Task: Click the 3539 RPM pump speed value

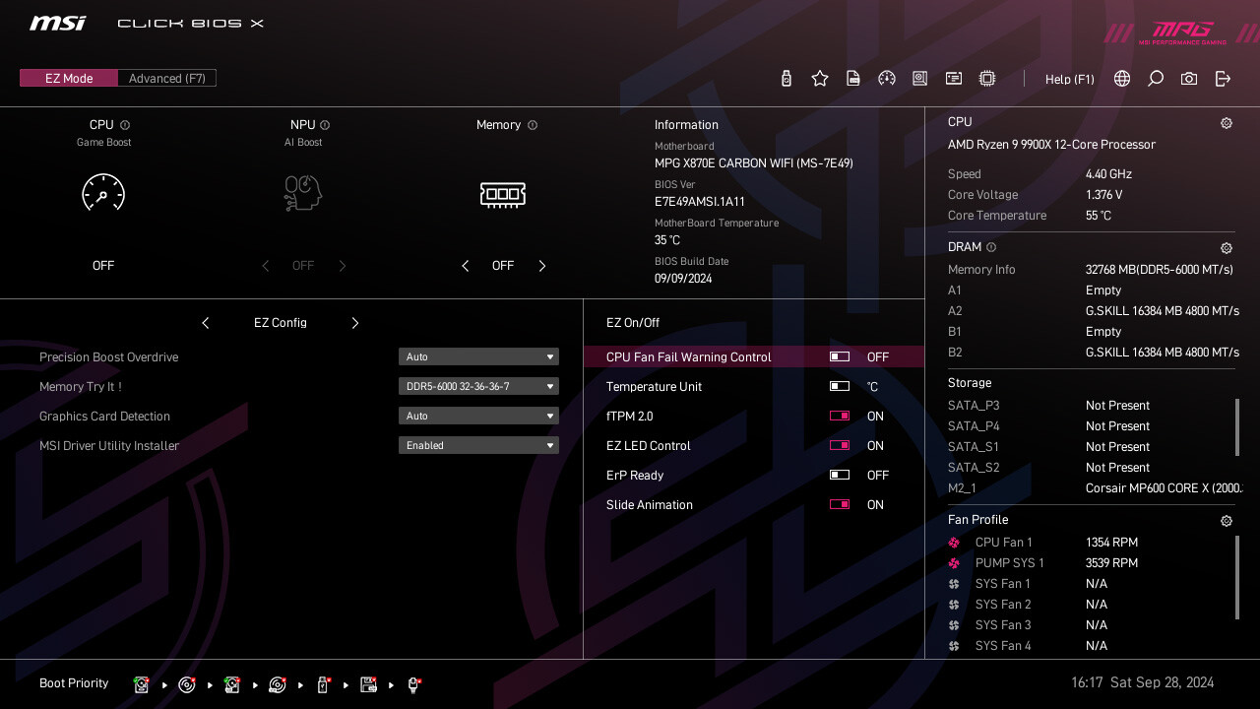Action: (1111, 563)
